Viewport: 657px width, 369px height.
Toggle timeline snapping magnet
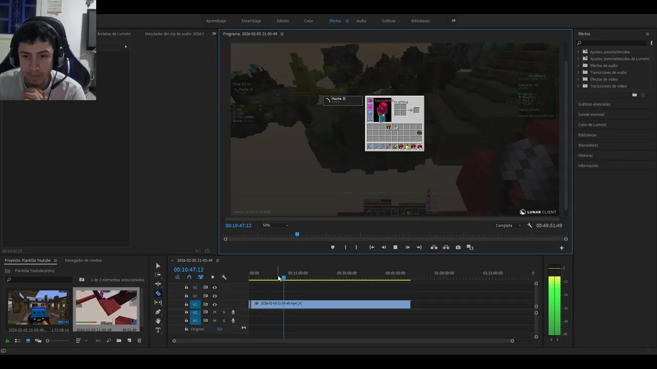189,277
